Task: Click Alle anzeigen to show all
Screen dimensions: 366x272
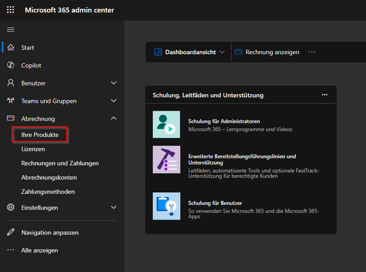Action: tap(40, 250)
